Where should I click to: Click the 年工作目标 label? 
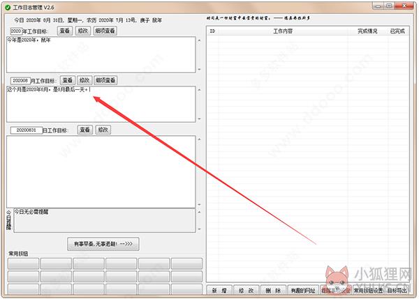tap(36, 31)
